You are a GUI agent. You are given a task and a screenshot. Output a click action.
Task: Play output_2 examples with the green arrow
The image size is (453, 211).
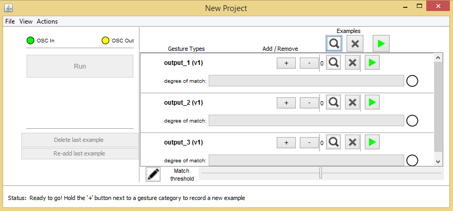[372, 102]
